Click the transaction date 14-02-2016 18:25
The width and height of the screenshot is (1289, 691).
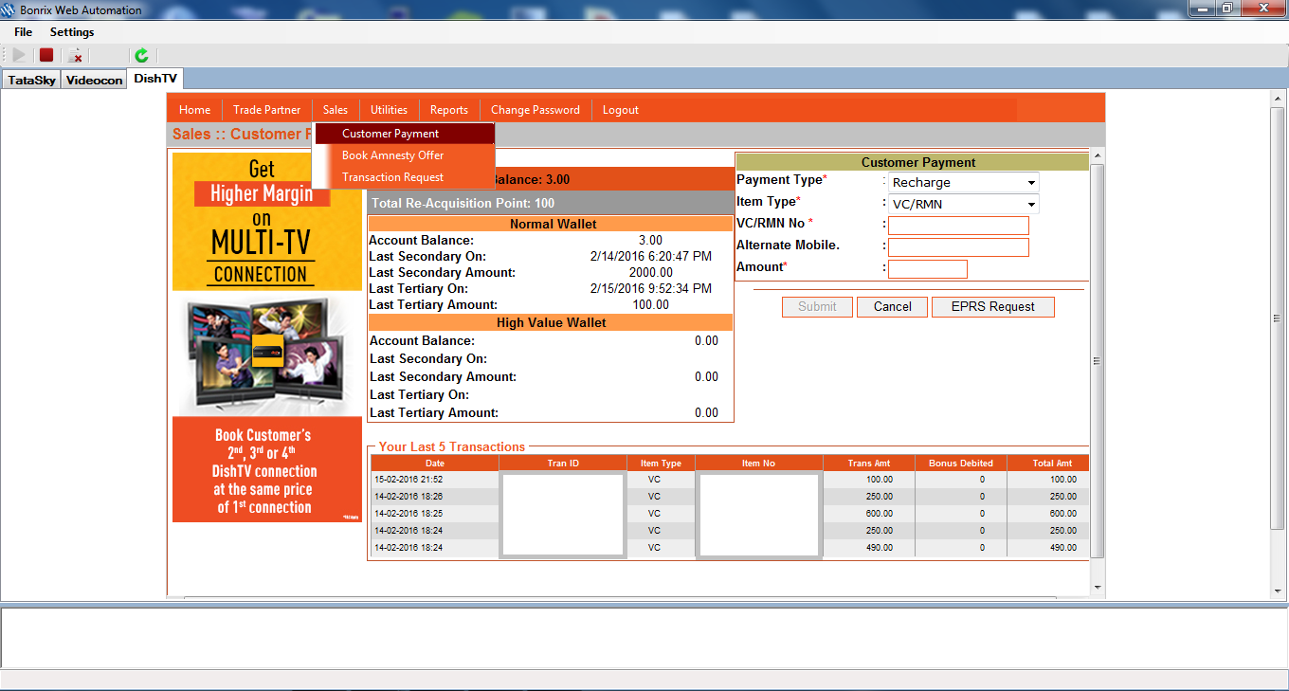coord(408,514)
